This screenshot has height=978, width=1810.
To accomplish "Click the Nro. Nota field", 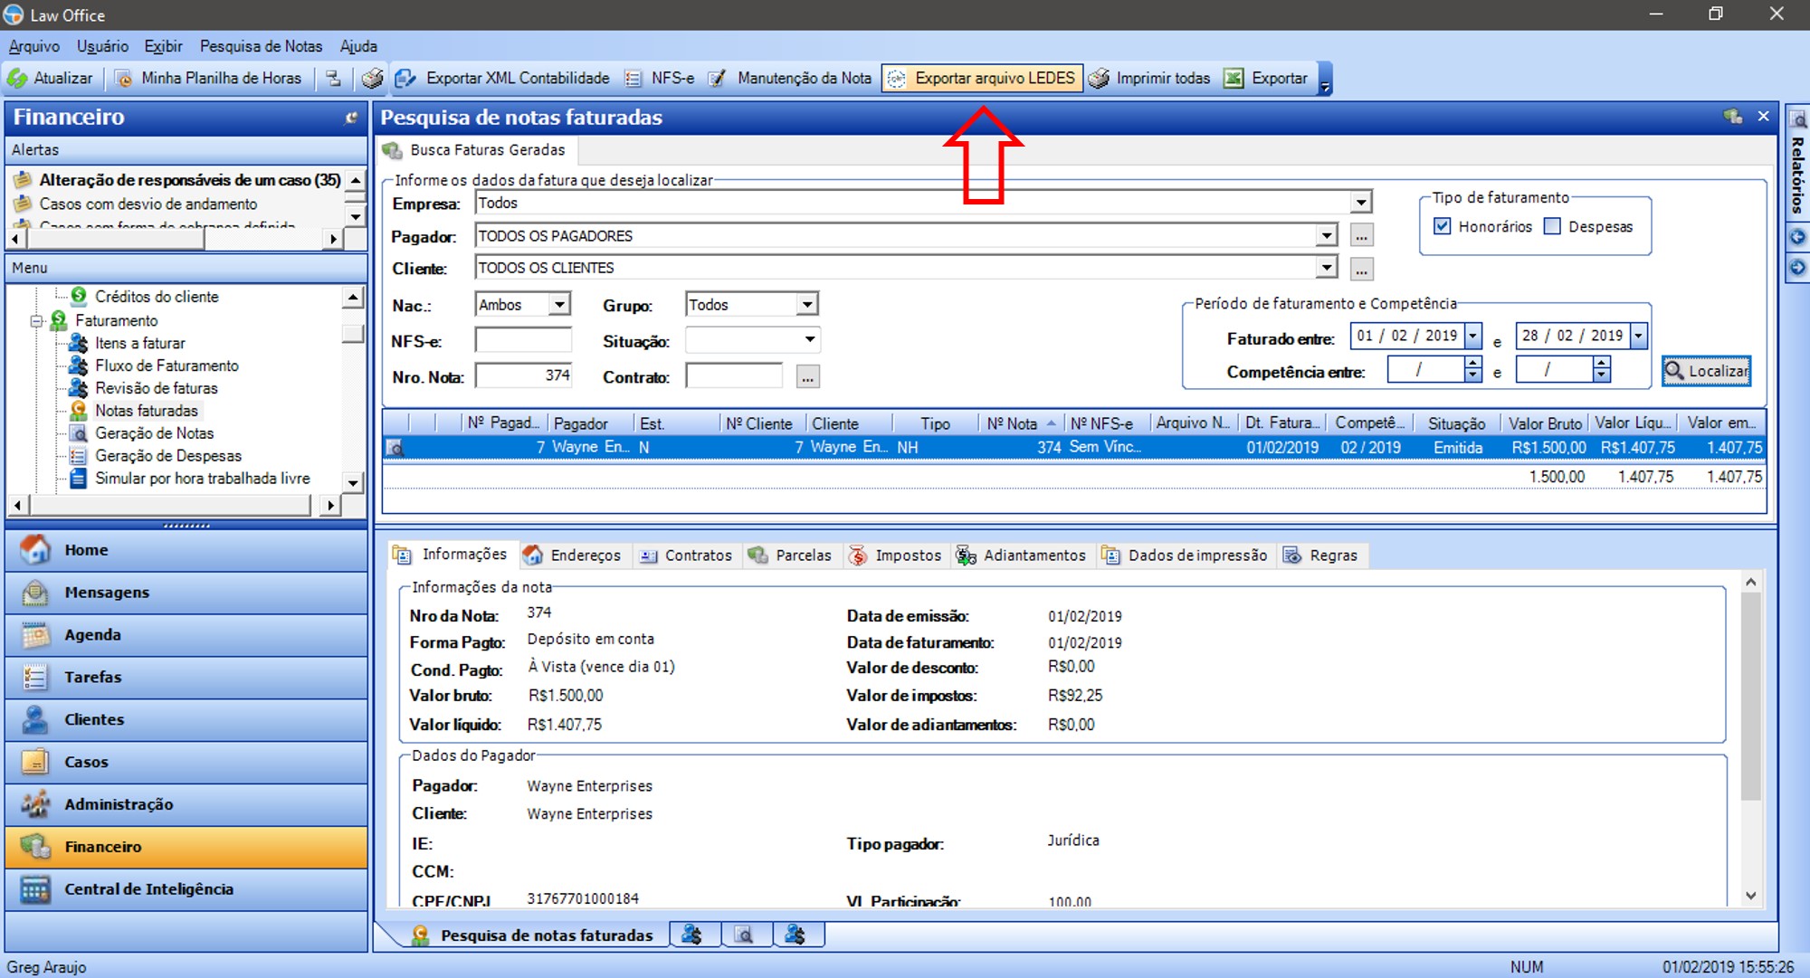I will point(523,375).
